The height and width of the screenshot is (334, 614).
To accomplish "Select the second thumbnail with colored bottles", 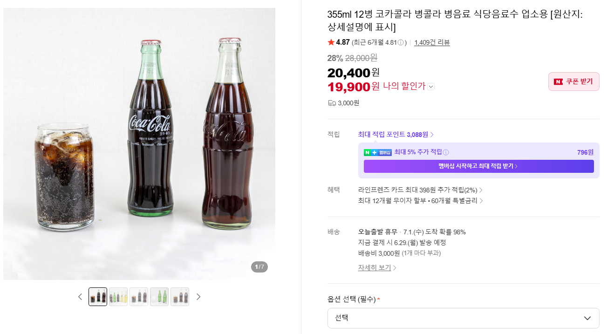I will 118,297.
